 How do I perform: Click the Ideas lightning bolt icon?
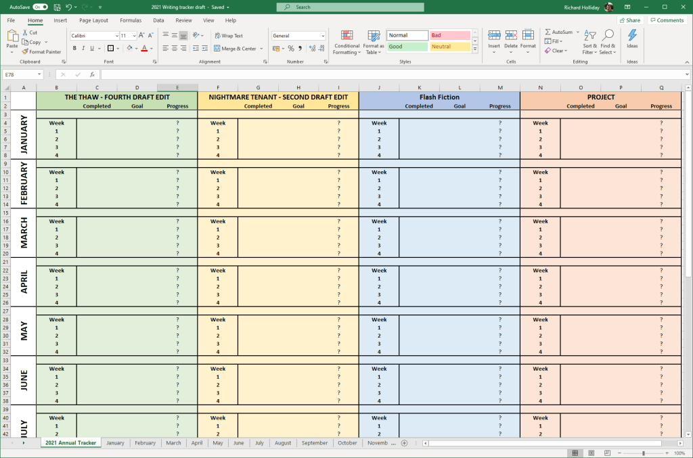point(632,35)
